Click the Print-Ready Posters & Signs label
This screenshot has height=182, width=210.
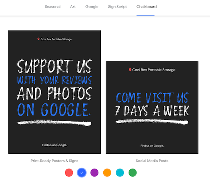click(55, 161)
